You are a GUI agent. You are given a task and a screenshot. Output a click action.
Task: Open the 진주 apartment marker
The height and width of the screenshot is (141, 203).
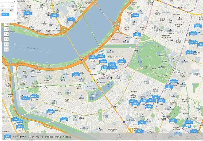coord(122,61)
